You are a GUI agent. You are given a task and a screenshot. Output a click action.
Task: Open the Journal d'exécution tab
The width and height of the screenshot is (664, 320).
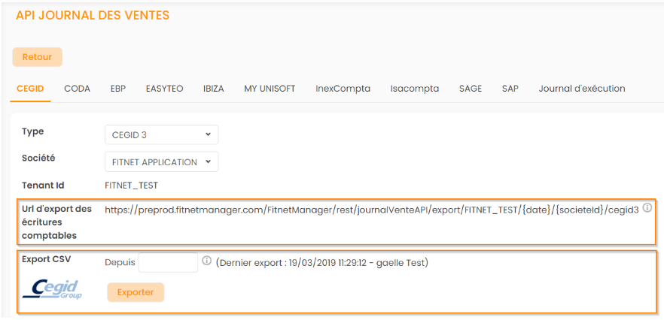pos(581,89)
